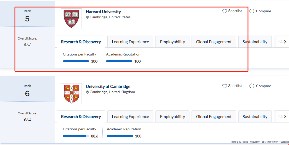Open the Harvard University title link
289x145 pixels.
(103, 12)
